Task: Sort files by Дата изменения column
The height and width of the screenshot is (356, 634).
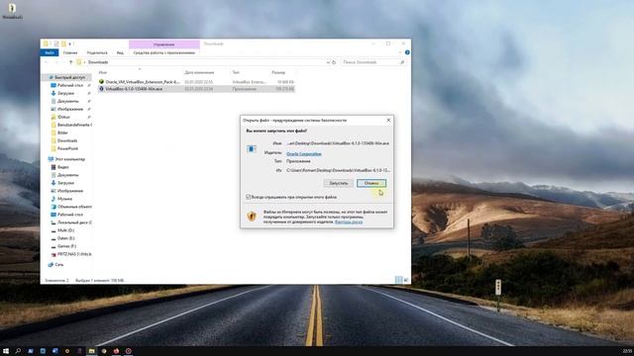Action: [x=199, y=72]
